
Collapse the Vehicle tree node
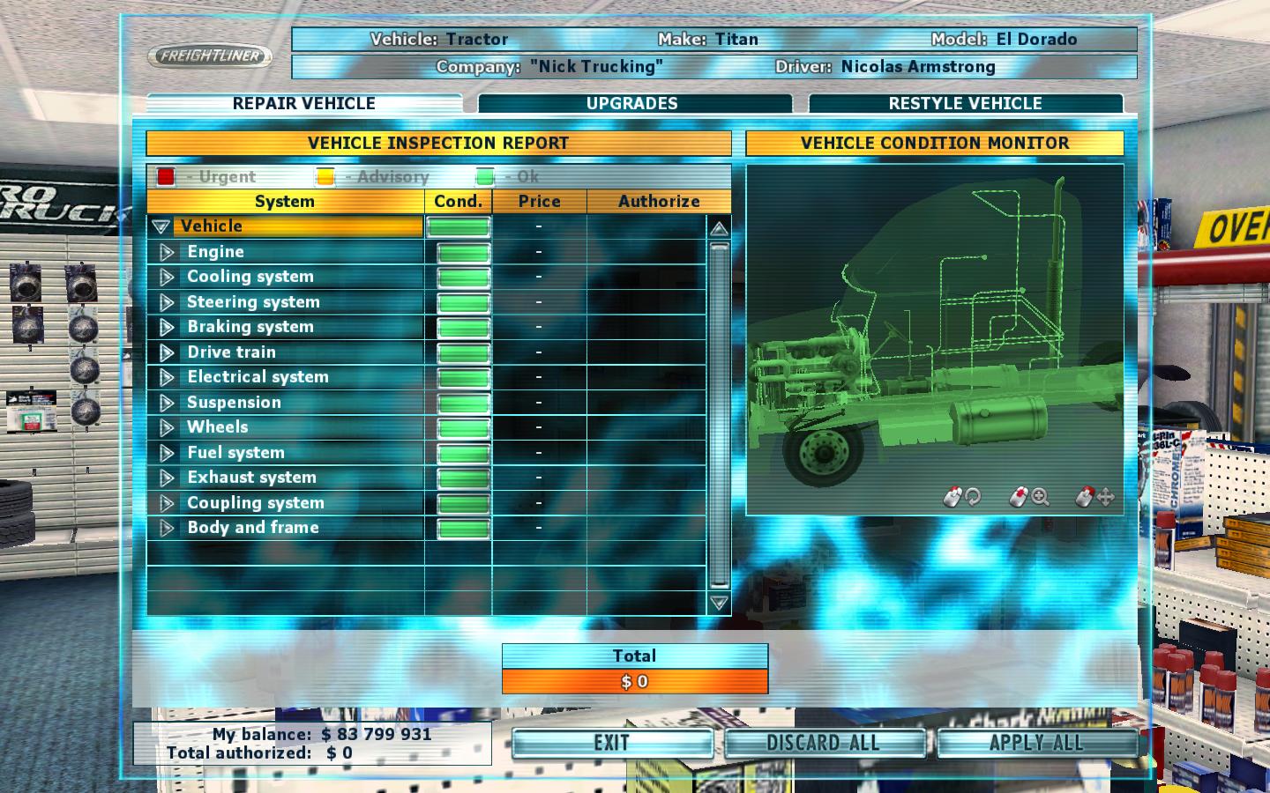(161, 226)
